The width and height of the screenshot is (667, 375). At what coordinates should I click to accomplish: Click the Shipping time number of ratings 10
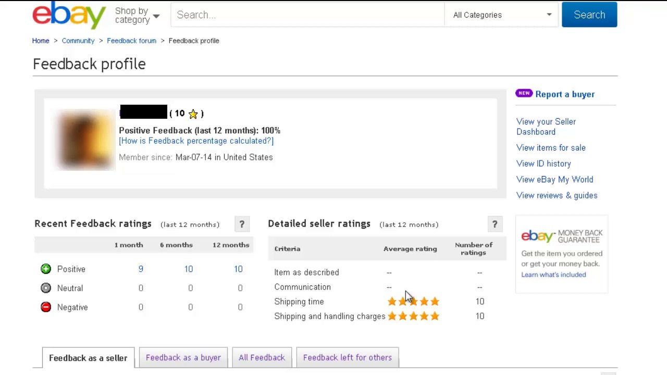pyautogui.click(x=480, y=302)
